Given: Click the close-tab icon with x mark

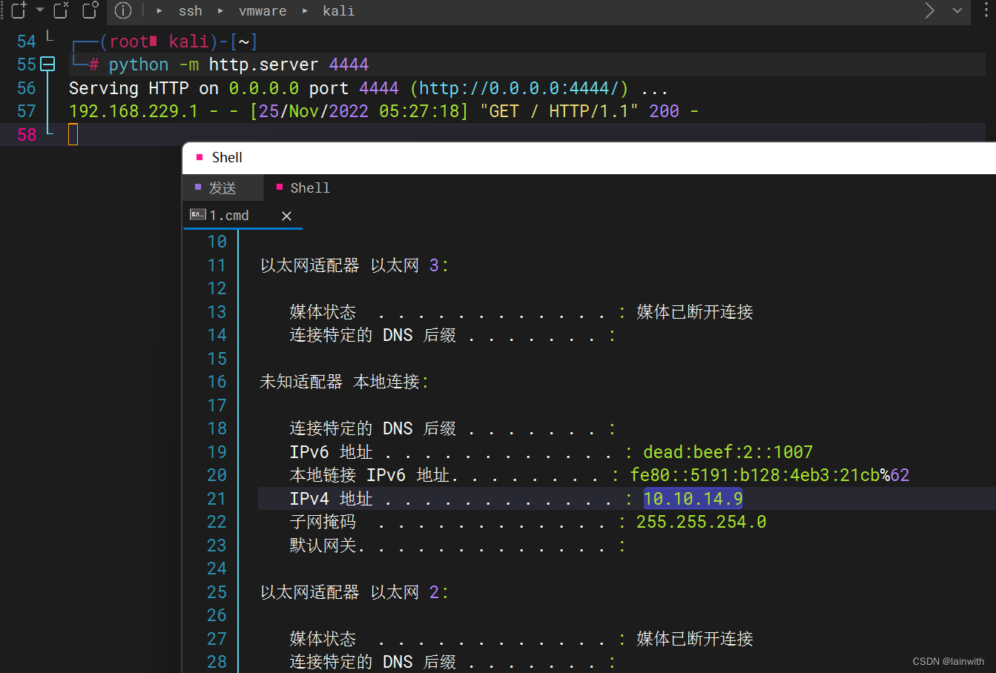Looking at the screenshot, I should point(62,10).
